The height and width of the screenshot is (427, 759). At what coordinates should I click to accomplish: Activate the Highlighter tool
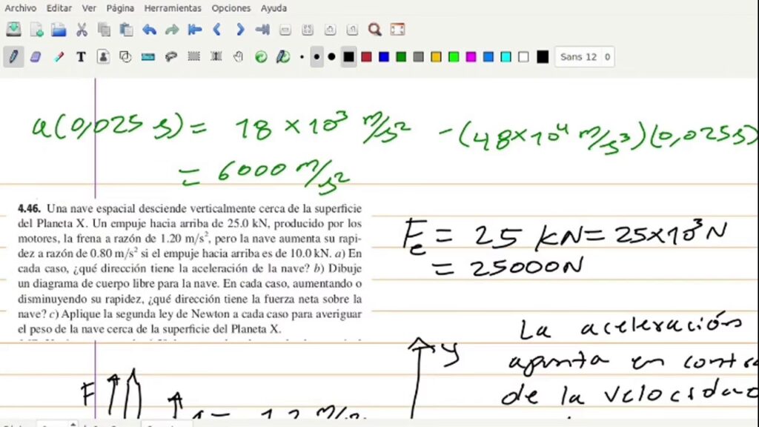pos(59,56)
